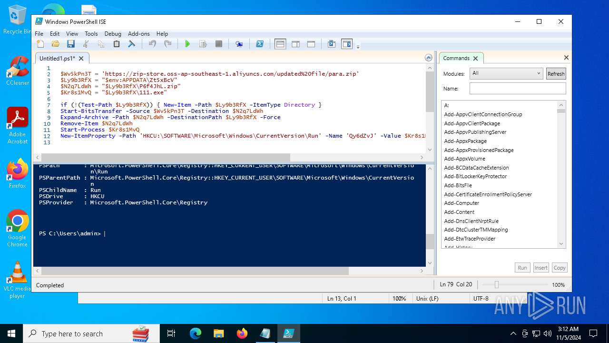This screenshot has width=609, height=343.
Task: Click the Cut scissors icon
Action: [x=86, y=44]
